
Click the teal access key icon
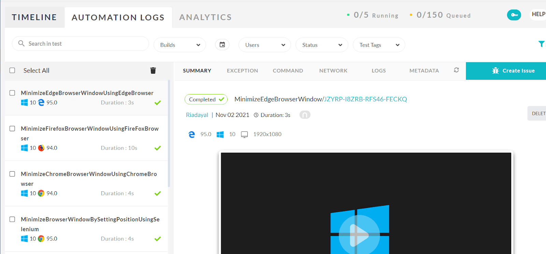[514, 15]
